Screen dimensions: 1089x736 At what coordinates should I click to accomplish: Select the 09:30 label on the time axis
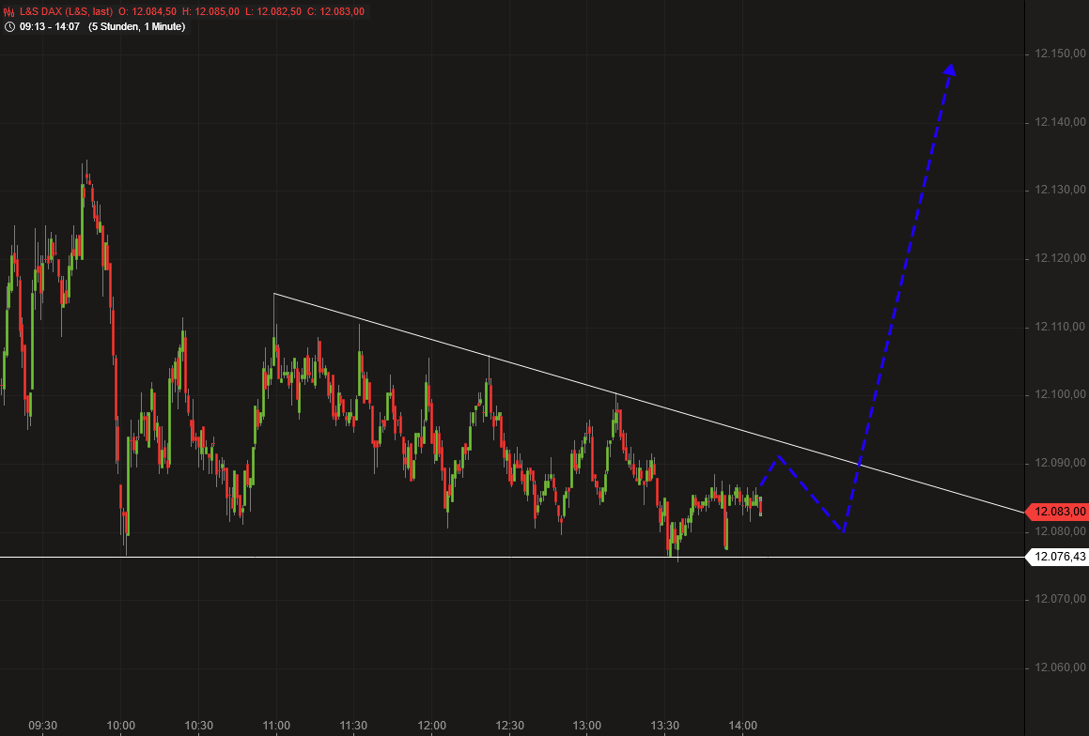click(x=41, y=725)
